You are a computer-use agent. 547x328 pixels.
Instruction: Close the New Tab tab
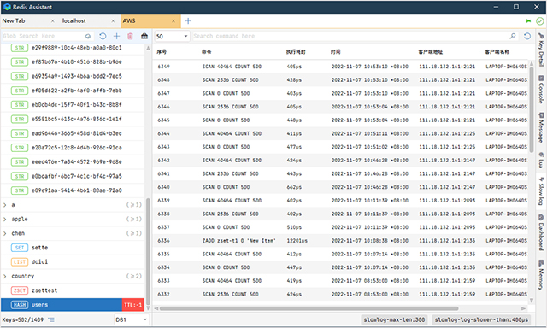point(53,20)
